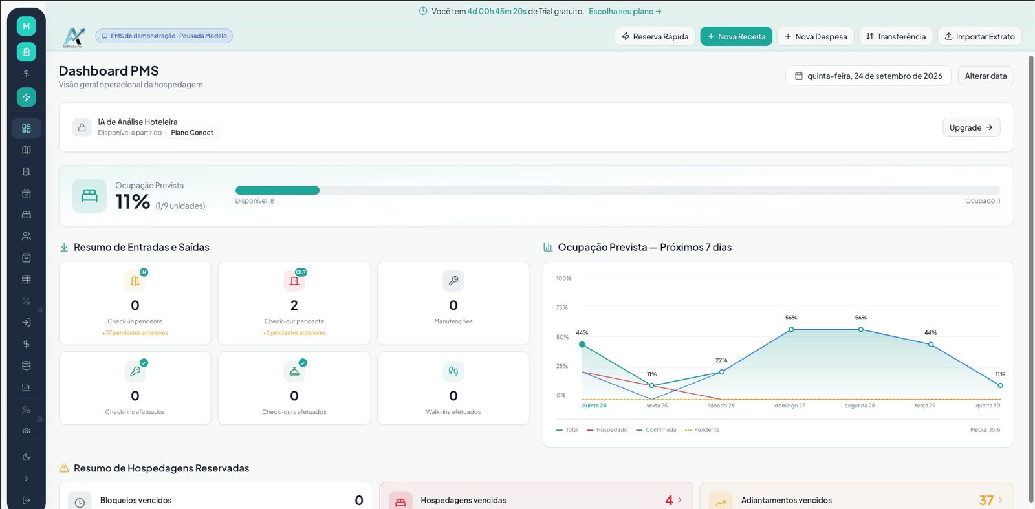The height and width of the screenshot is (509, 1035).
Task: Click the percent icon in sidebar
Action: click(27, 301)
